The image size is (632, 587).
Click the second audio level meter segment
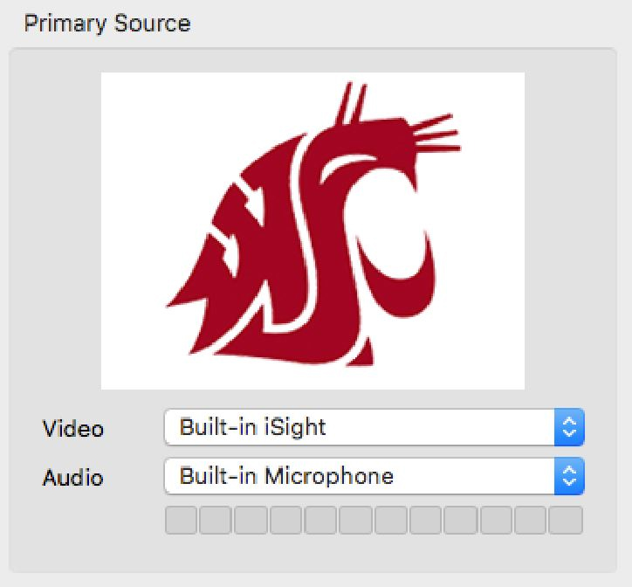(x=216, y=521)
